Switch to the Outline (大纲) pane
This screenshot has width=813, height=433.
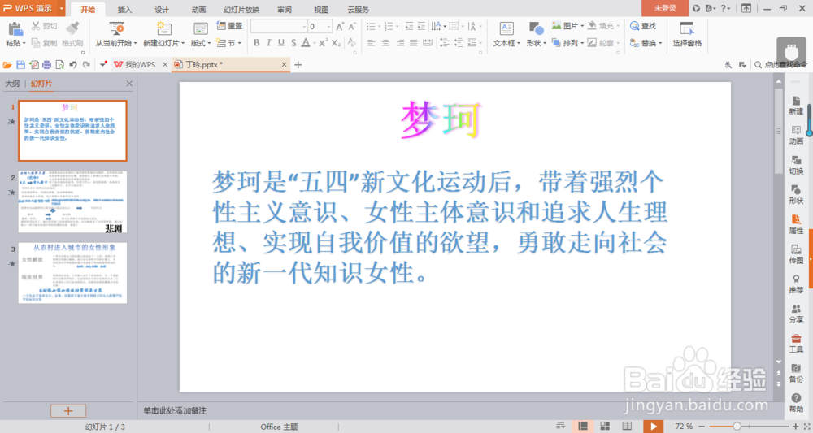[x=12, y=84]
